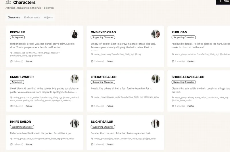Open the SHORE-LEAVE SAILOR character title

(x=188, y=77)
